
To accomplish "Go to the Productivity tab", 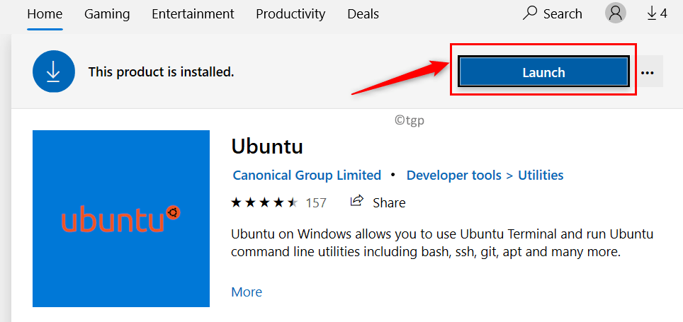I will pos(290,14).
